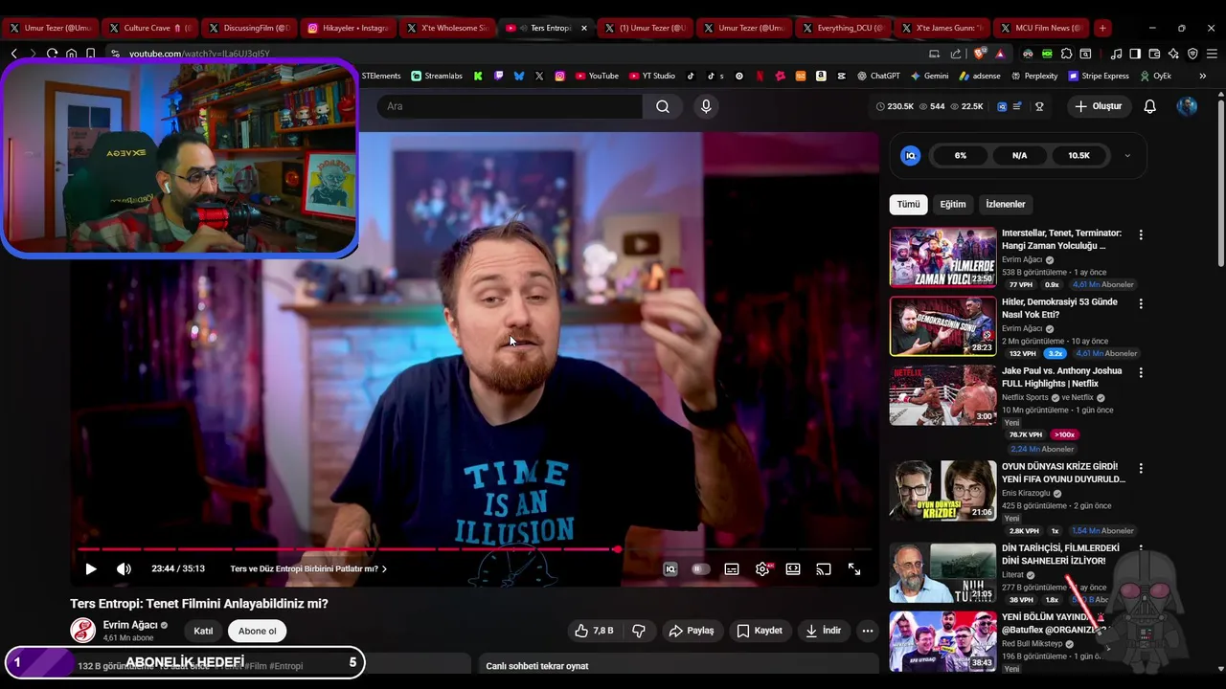The height and width of the screenshot is (689, 1226).
Task: Open options for the OYUN DÜNYASI KRİZE GİRDİ video
Action: 1140,468
